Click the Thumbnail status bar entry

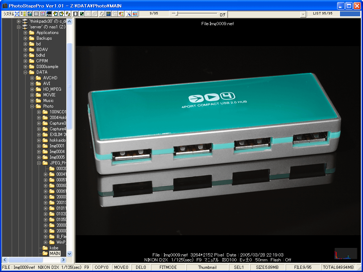click(207, 267)
